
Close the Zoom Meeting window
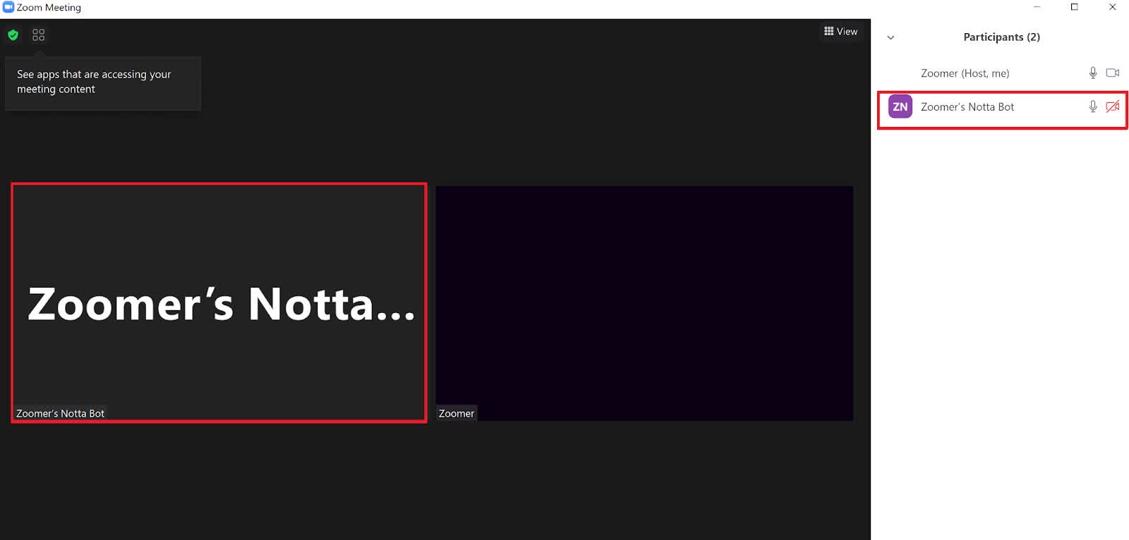tap(1112, 7)
